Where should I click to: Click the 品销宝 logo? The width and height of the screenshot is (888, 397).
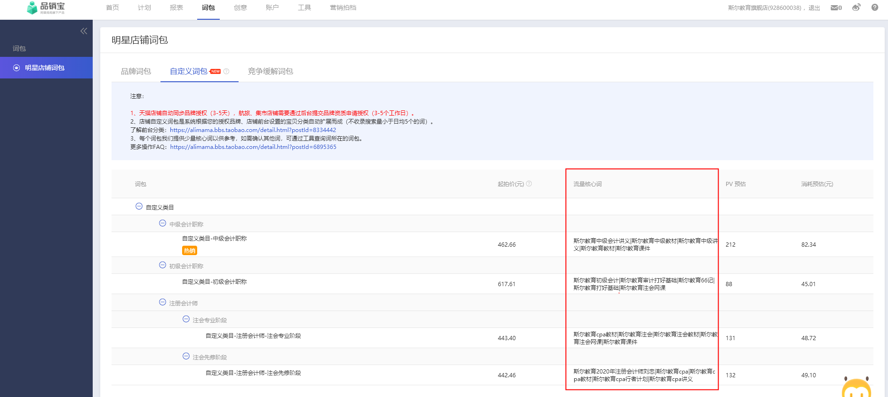46,8
